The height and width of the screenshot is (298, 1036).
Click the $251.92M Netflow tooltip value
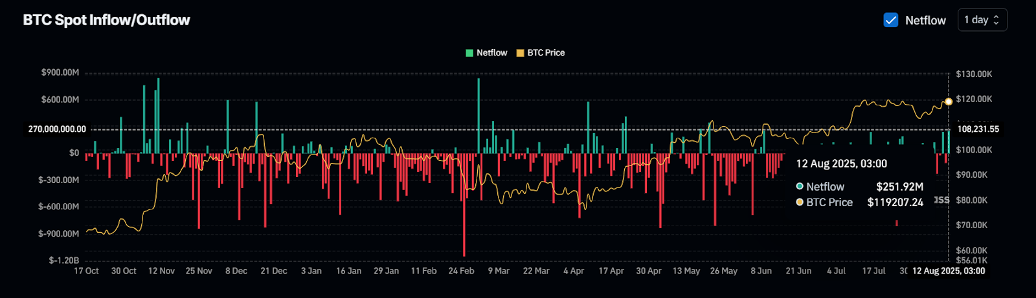899,187
